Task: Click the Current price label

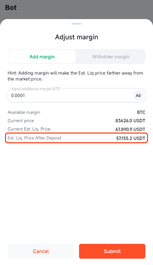Action: tap(21, 121)
